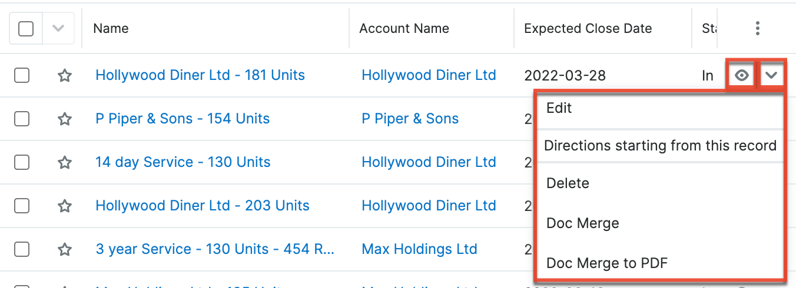Mark 14 day Service - 130 Units as favorite

pos(65,162)
